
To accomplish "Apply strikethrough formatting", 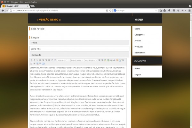I will [34, 64].
